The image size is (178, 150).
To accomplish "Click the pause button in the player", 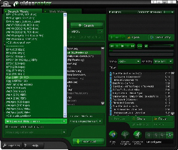I will (x=127, y=46).
